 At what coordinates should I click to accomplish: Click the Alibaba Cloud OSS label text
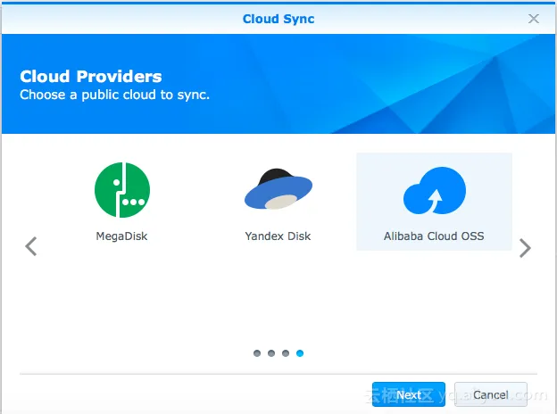(434, 236)
